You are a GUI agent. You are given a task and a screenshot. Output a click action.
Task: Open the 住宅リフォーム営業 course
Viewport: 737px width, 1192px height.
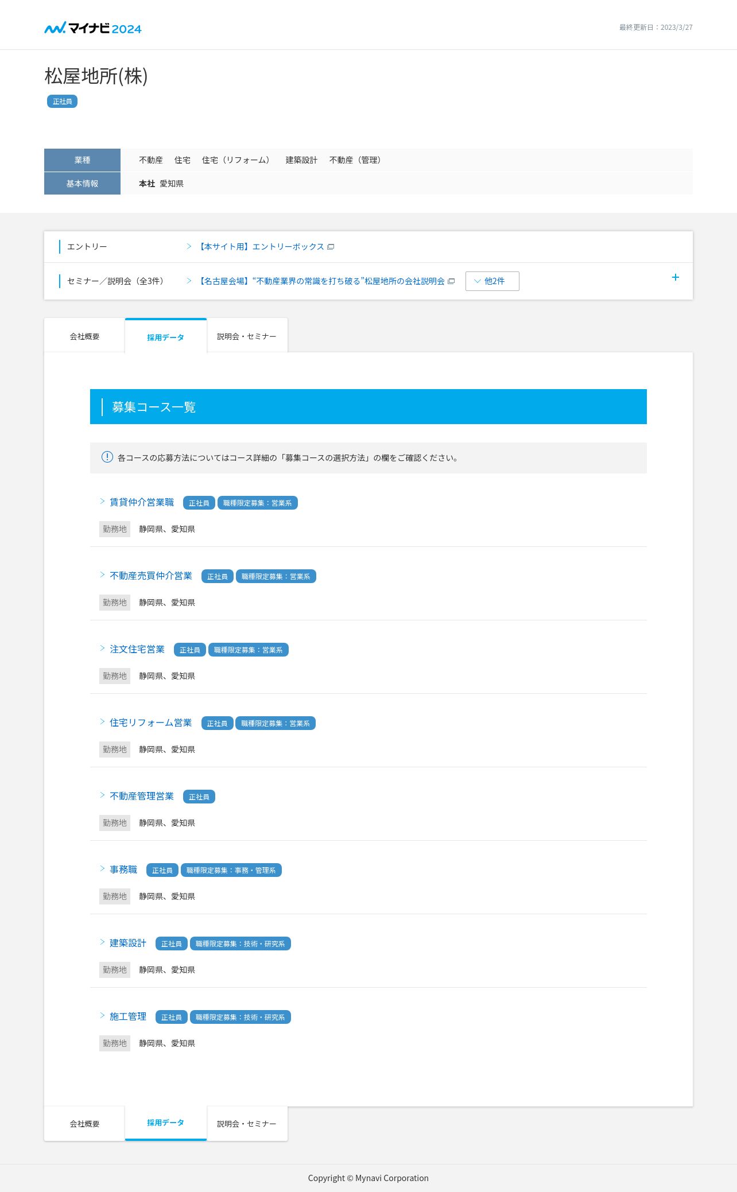[x=151, y=723]
